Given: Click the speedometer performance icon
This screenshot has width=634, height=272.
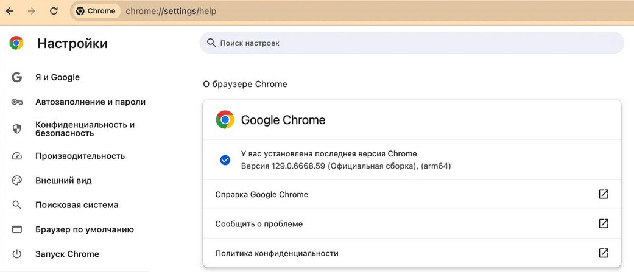Looking at the screenshot, I should tap(16, 156).
